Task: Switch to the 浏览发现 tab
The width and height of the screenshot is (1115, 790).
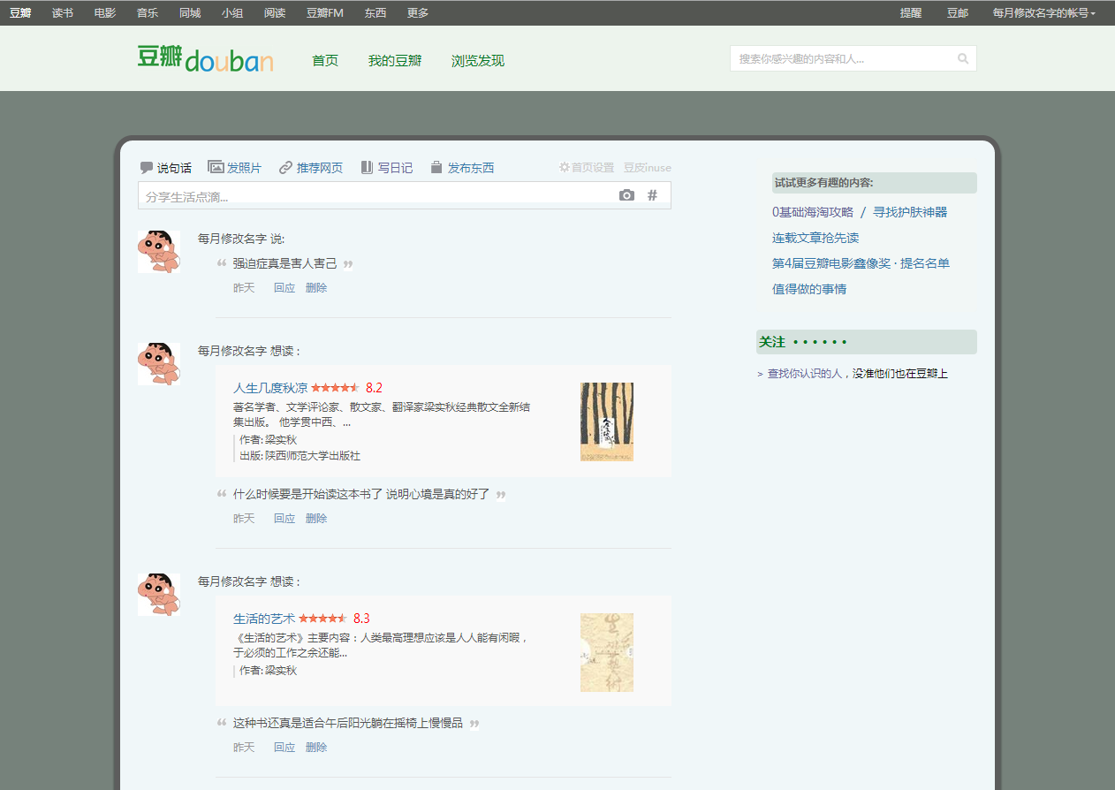Action: coord(477,58)
